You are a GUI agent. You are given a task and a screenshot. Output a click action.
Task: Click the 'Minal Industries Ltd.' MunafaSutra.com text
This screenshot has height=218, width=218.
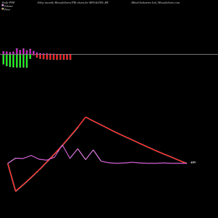pyautogui.click(x=155, y=3)
